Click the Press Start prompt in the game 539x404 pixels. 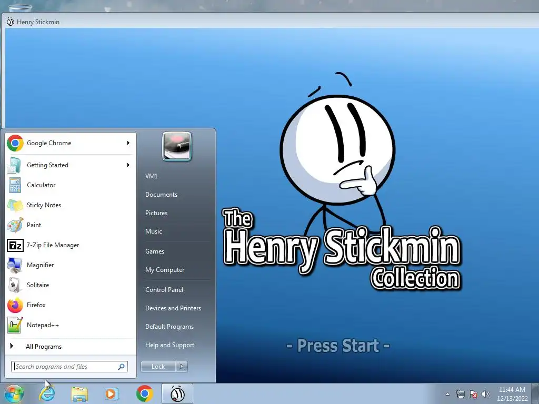pos(338,346)
